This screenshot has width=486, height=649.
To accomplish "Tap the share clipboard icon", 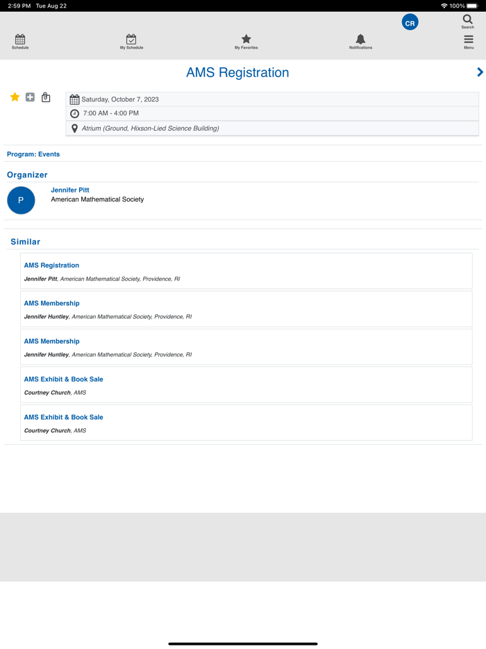I will tap(46, 97).
